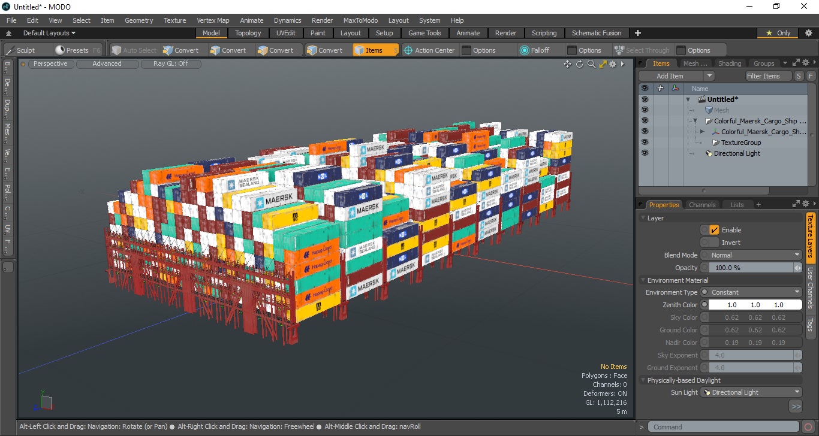Open the Geometry menu
Viewport: 819px width, 436px height.
pos(138,20)
